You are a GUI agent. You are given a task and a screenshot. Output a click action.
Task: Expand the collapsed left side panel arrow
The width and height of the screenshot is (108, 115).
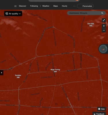click(x=1, y=73)
